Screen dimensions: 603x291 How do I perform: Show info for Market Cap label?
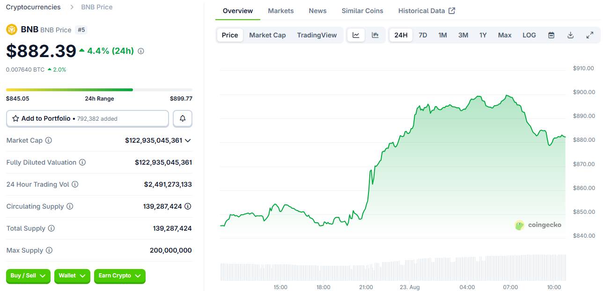click(48, 140)
